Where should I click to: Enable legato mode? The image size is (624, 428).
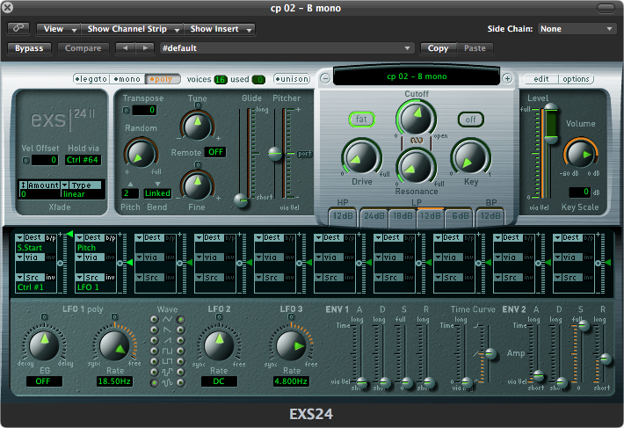[91, 79]
